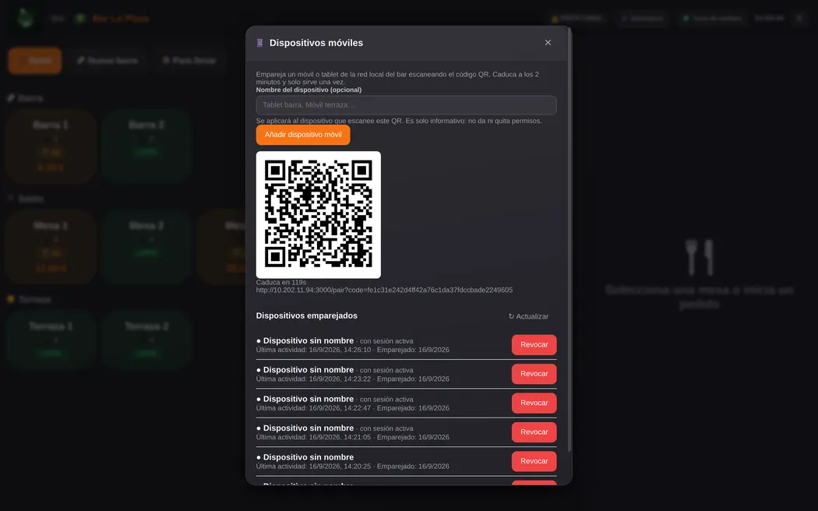This screenshot has width=818, height=511.
Task: Click the modal's vertical scrollbar
Action: tap(569, 240)
